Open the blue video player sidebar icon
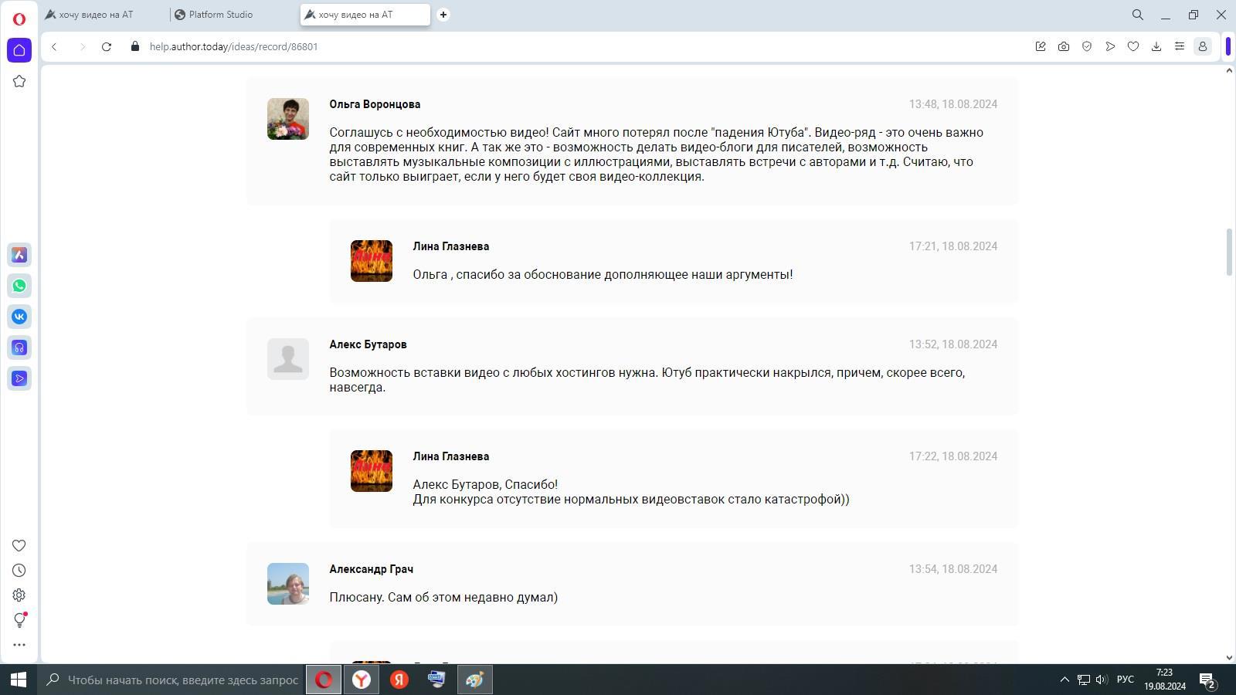This screenshot has width=1236, height=695. click(19, 378)
